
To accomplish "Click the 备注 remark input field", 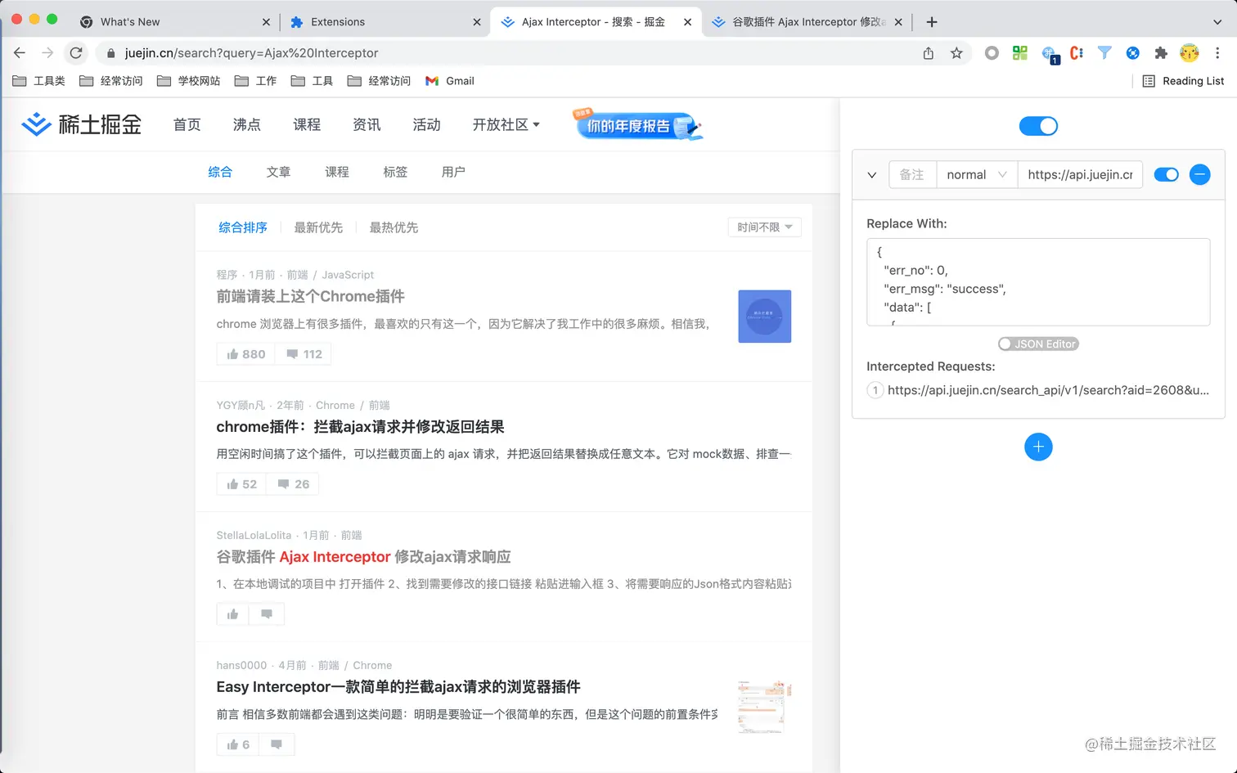I will click(912, 174).
